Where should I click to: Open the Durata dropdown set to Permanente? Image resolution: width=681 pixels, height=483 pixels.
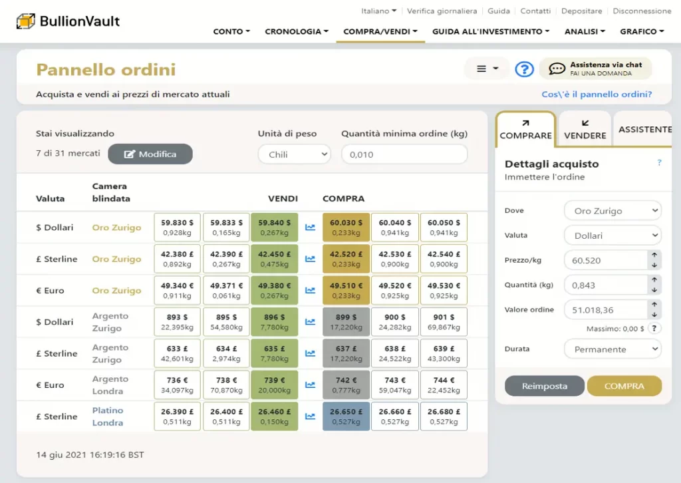[612, 349]
